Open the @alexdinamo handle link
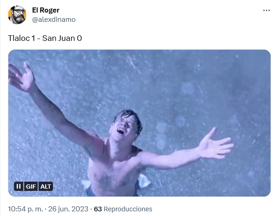The height and width of the screenshot is (216, 278). click(x=54, y=20)
